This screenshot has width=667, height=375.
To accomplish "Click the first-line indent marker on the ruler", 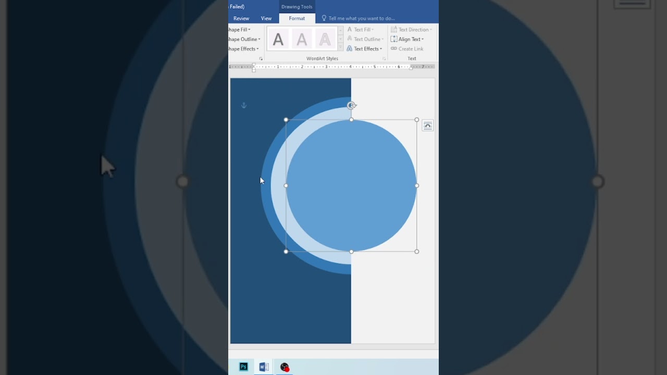I will 254,65.
